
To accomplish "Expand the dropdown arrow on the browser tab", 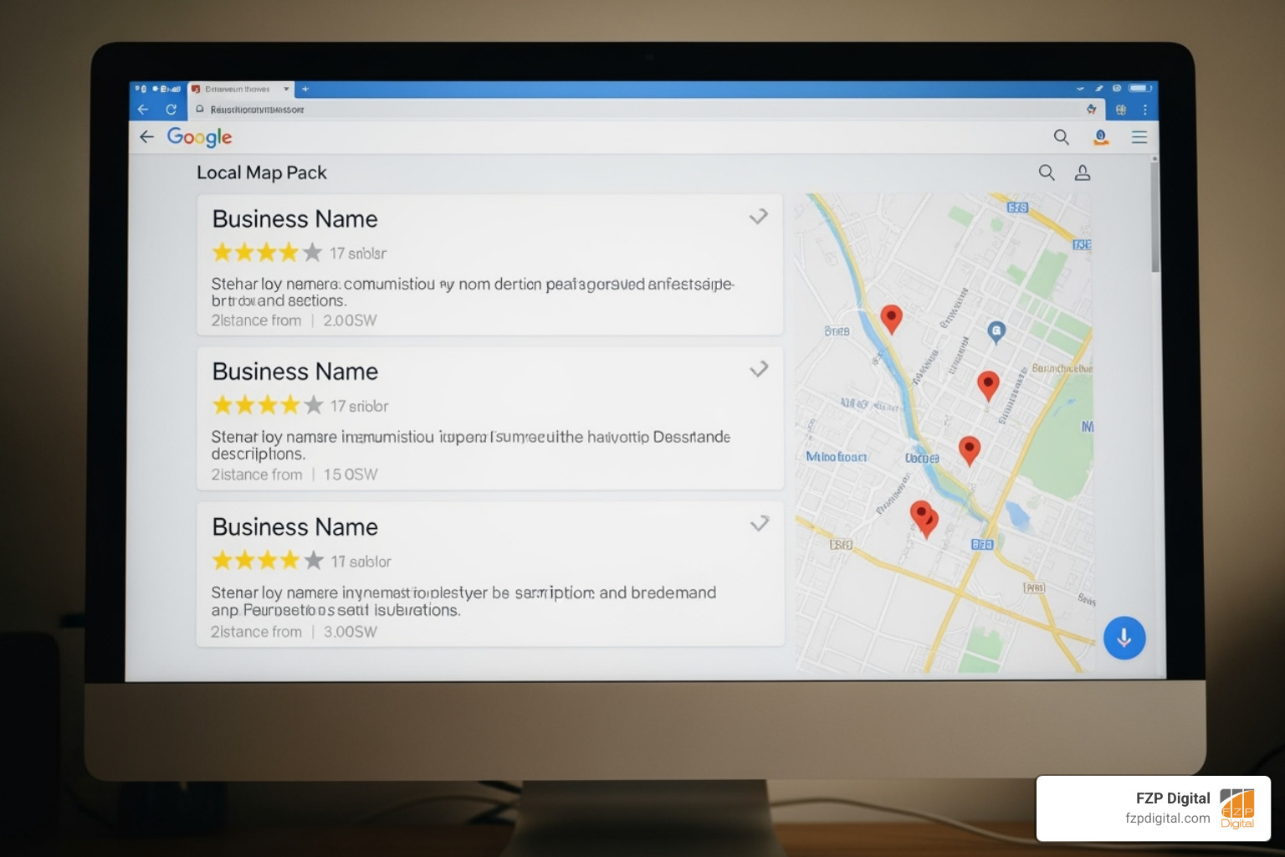I will coord(286,89).
